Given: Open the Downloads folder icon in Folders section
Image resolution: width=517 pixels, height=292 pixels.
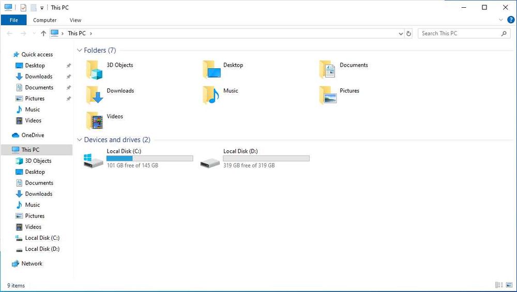Looking at the screenshot, I should [x=94, y=95].
